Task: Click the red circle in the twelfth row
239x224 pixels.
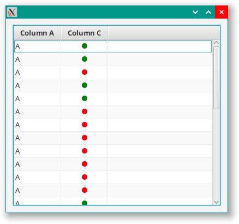Action: click(x=85, y=190)
